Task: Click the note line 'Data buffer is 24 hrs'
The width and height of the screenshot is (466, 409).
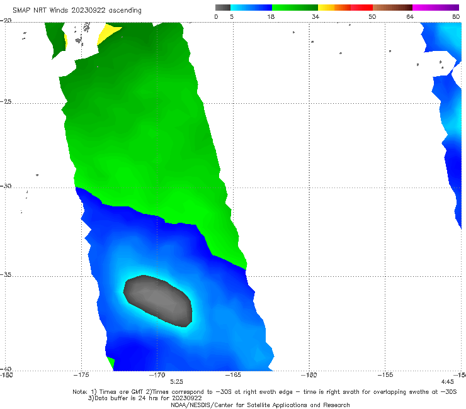Action: click(x=145, y=398)
